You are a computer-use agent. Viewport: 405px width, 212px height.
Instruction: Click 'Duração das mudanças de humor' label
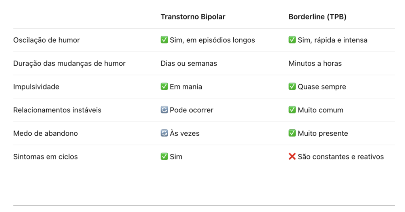69,63
